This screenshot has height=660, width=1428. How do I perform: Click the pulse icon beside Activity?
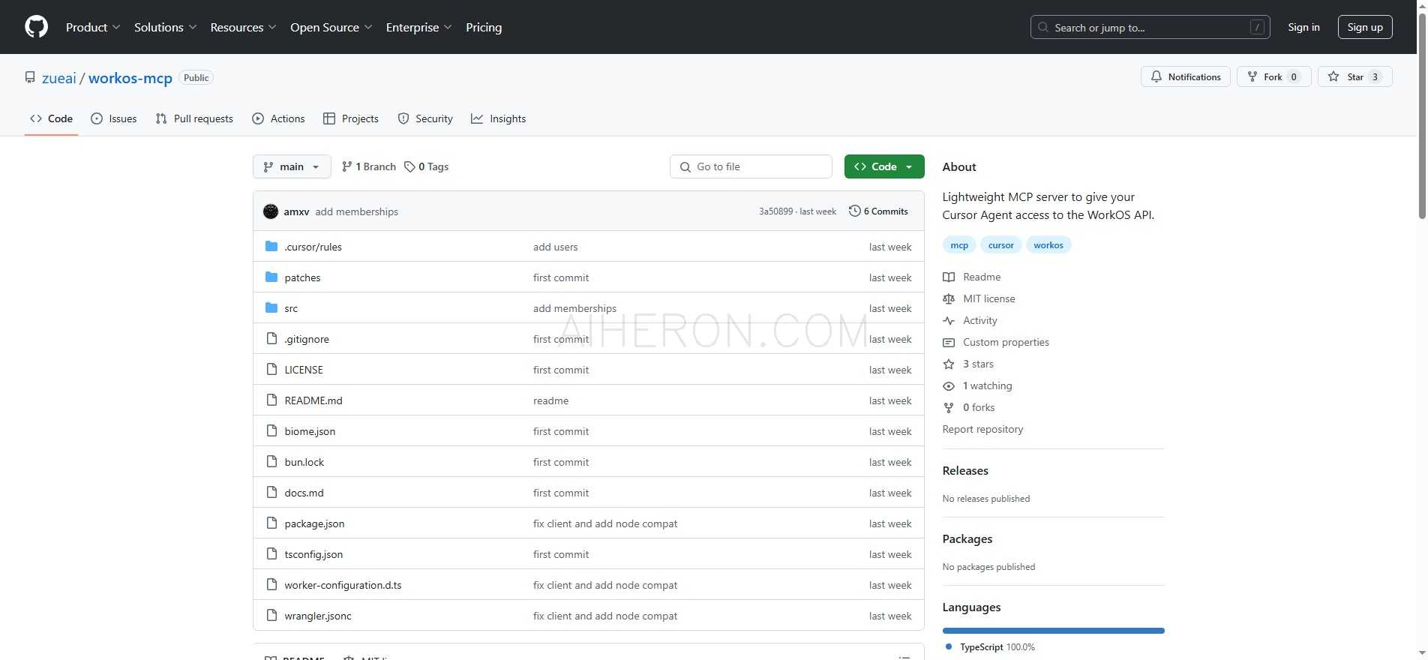(x=949, y=320)
